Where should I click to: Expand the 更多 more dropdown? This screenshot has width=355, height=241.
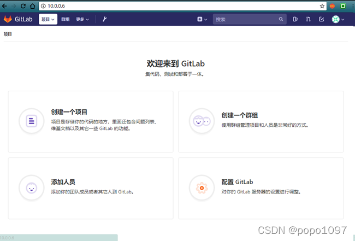[82, 19]
